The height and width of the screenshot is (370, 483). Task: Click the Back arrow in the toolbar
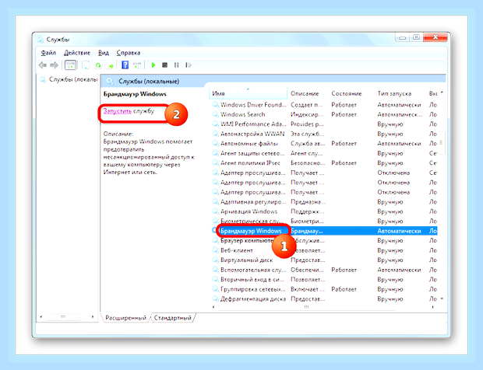(43, 65)
